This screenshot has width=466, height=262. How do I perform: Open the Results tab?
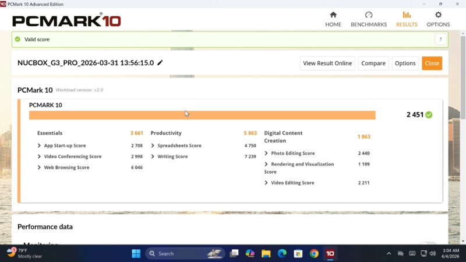[407, 20]
